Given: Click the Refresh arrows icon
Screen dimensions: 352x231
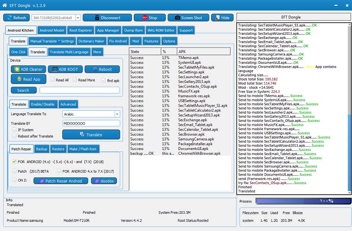Looking at the screenshot, I should coord(10,18).
